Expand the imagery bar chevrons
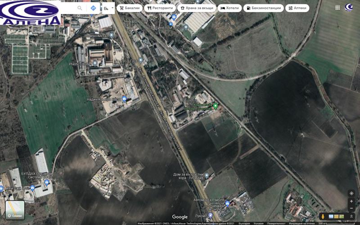 [x=351, y=216]
